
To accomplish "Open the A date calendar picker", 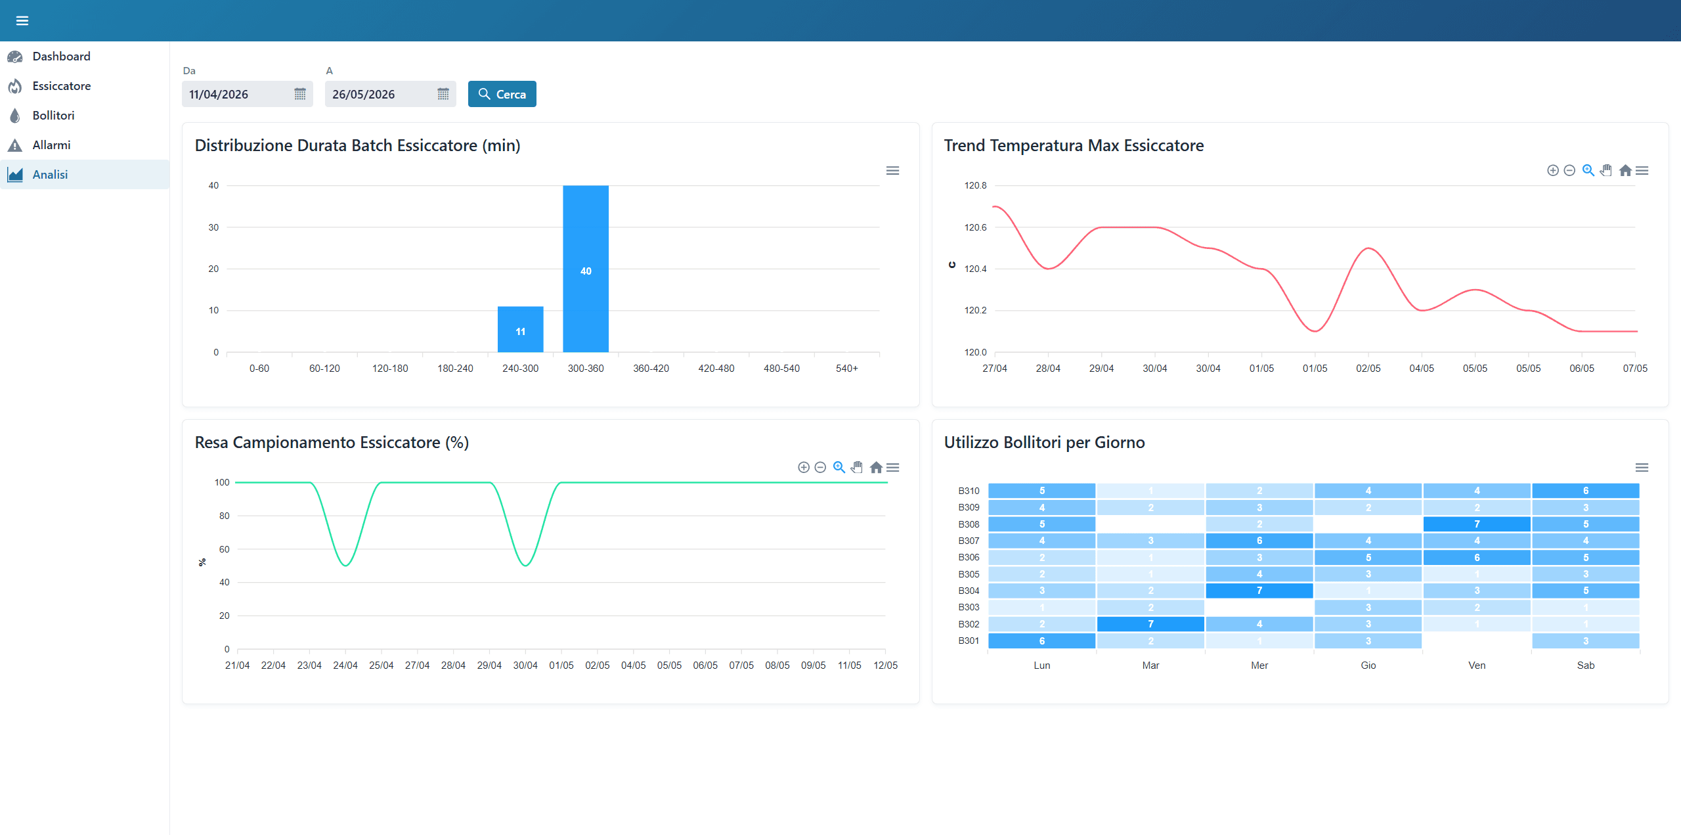I will [443, 94].
